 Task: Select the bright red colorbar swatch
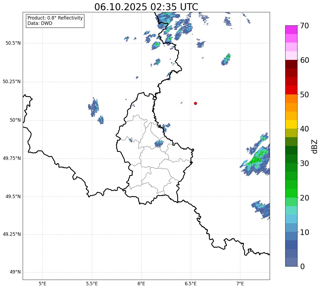tap(291, 90)
